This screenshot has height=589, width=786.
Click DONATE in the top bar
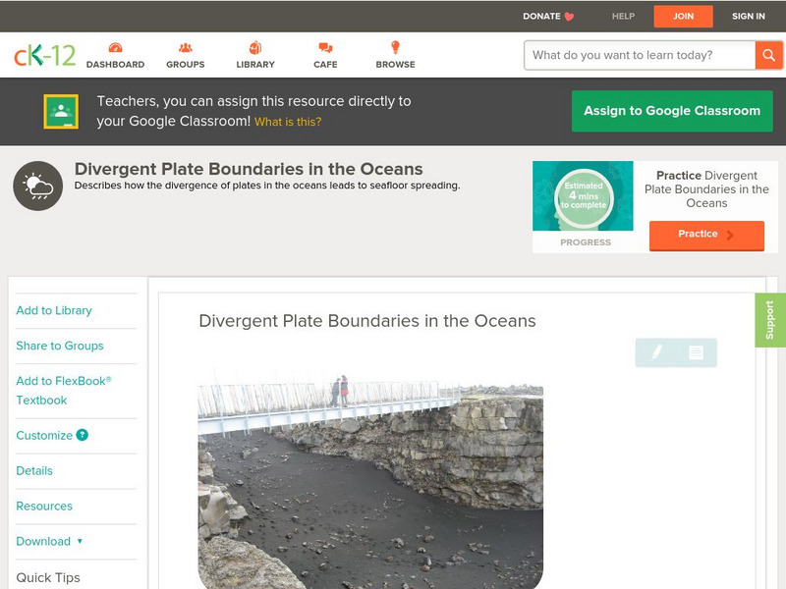(x=541, y=17)
